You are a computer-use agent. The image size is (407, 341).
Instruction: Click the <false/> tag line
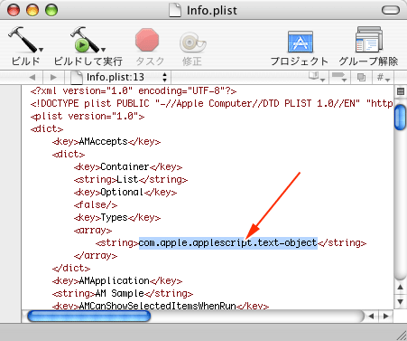point(96,204)
